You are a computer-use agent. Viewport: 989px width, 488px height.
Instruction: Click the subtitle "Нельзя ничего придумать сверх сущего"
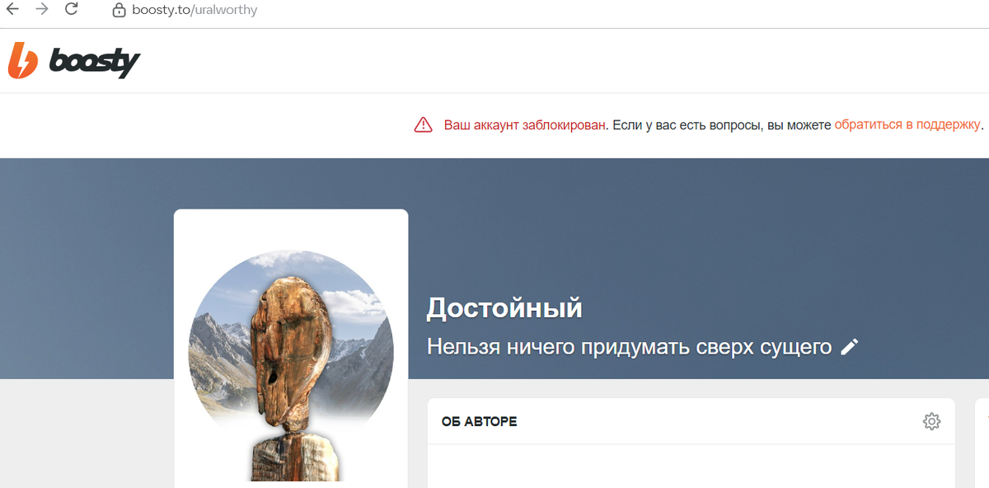tap(628, 346)
